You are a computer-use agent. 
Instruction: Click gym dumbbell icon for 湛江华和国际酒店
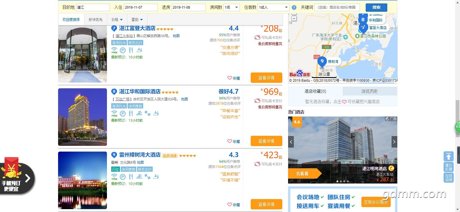pyautogui.click(x=147, y=113)
